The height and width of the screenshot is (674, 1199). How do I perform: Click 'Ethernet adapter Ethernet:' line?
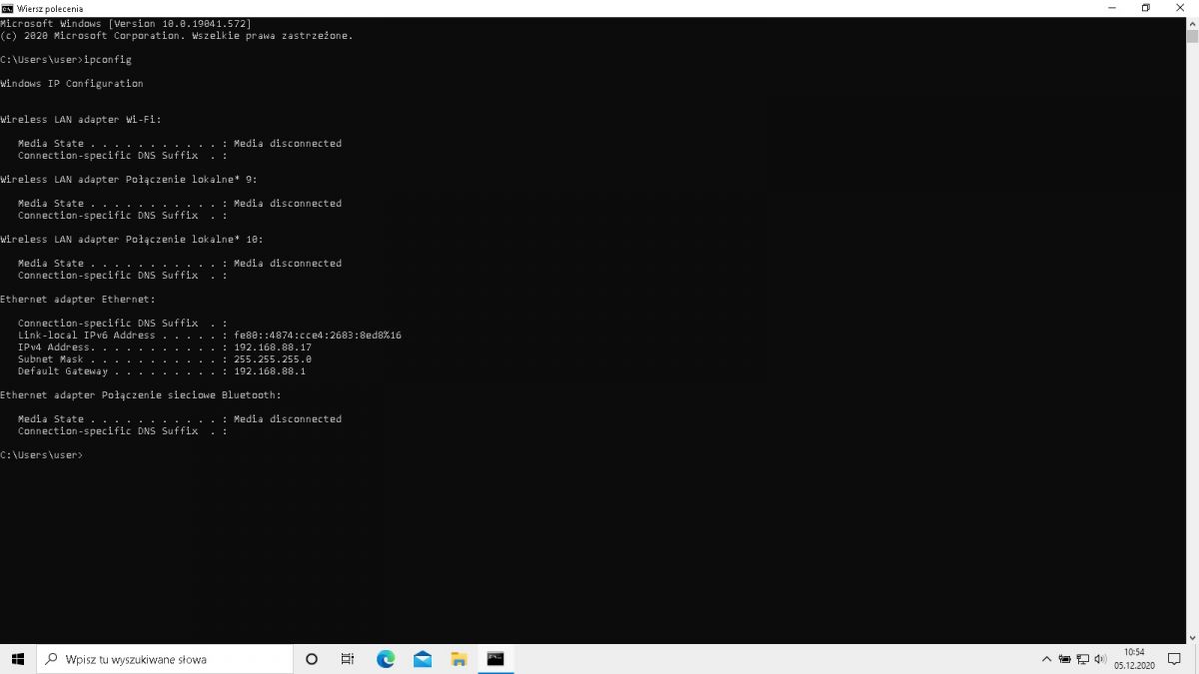pyautogui.click(x=78, y=300)
